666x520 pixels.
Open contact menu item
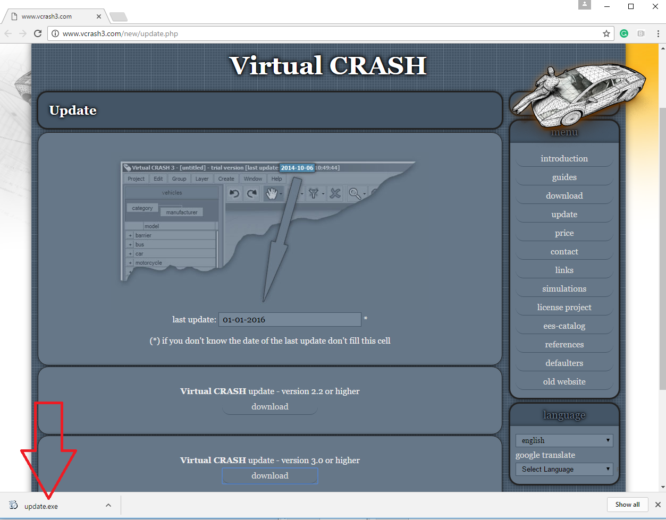tap(564, 251)
